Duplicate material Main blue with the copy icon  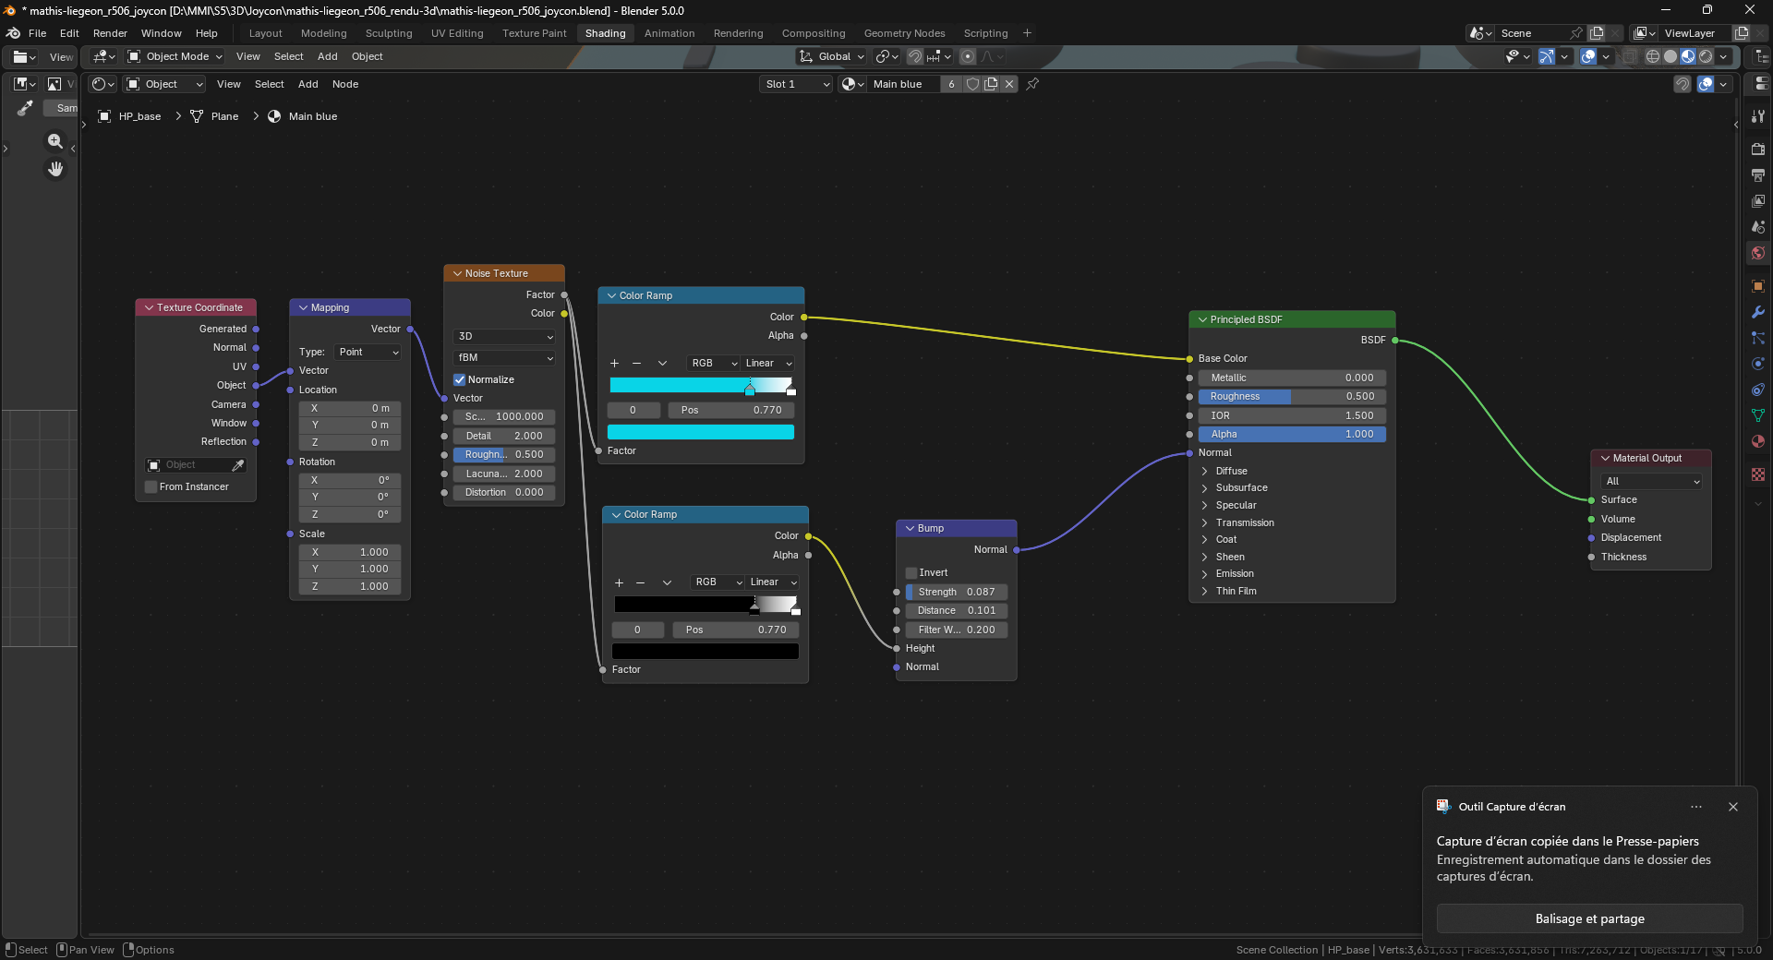[x=991, y=84]
